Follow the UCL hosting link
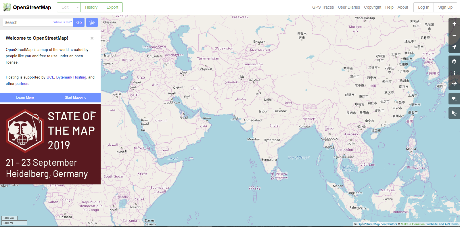This screenshot has height=227, width=460. tap(50, 77)
